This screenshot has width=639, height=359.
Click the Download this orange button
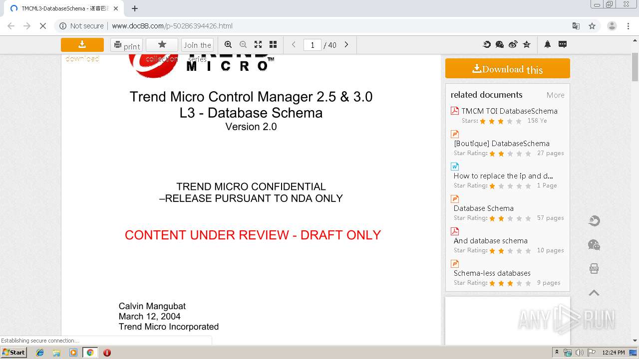pos(508,68)
